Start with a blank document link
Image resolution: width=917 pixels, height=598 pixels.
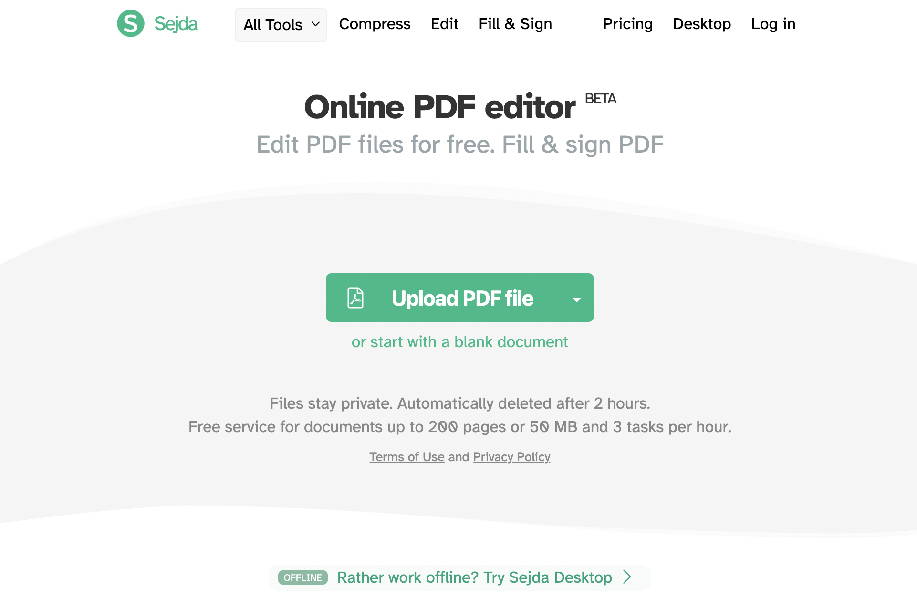tap(460, 342)
